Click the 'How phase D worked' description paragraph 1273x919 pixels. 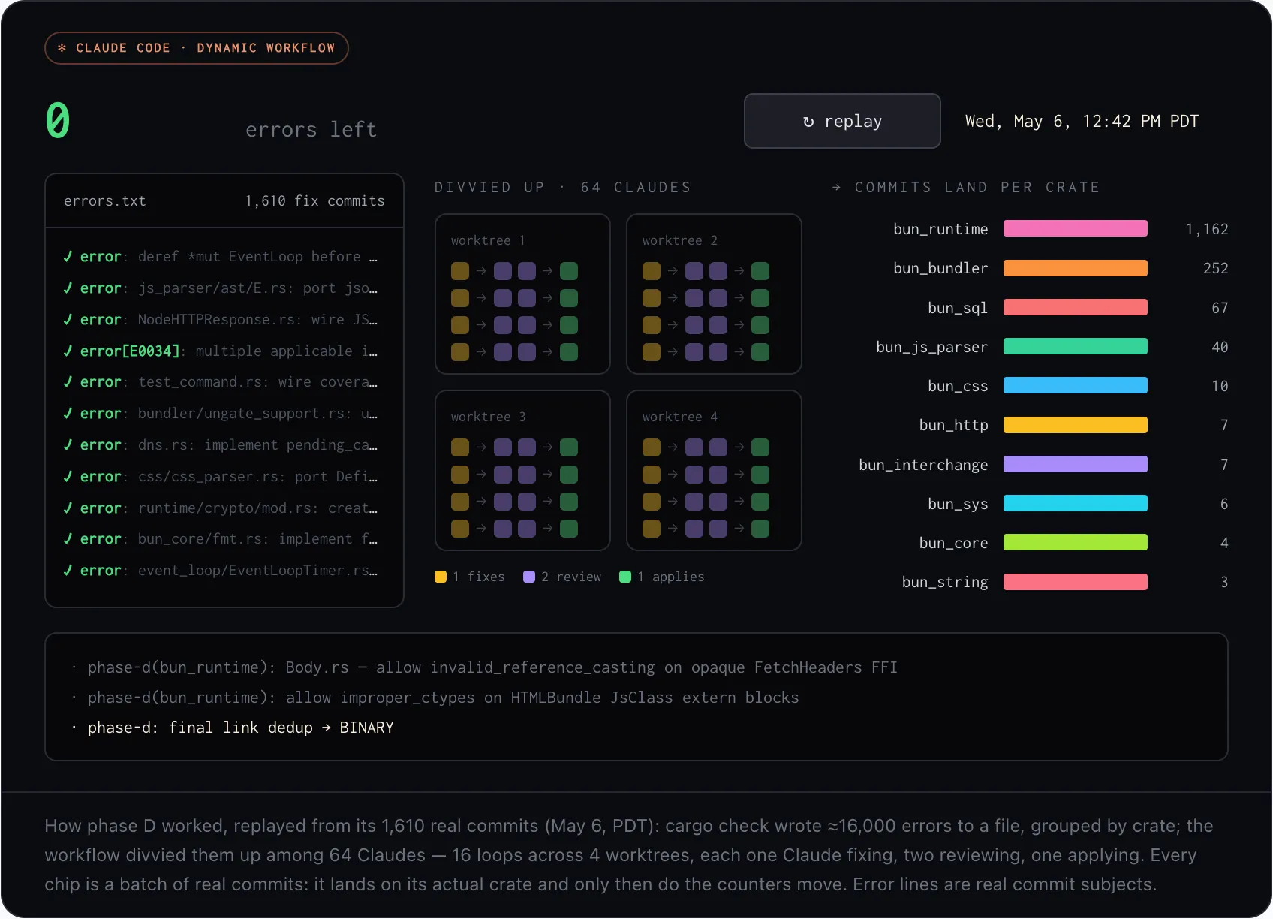(629, 855)
